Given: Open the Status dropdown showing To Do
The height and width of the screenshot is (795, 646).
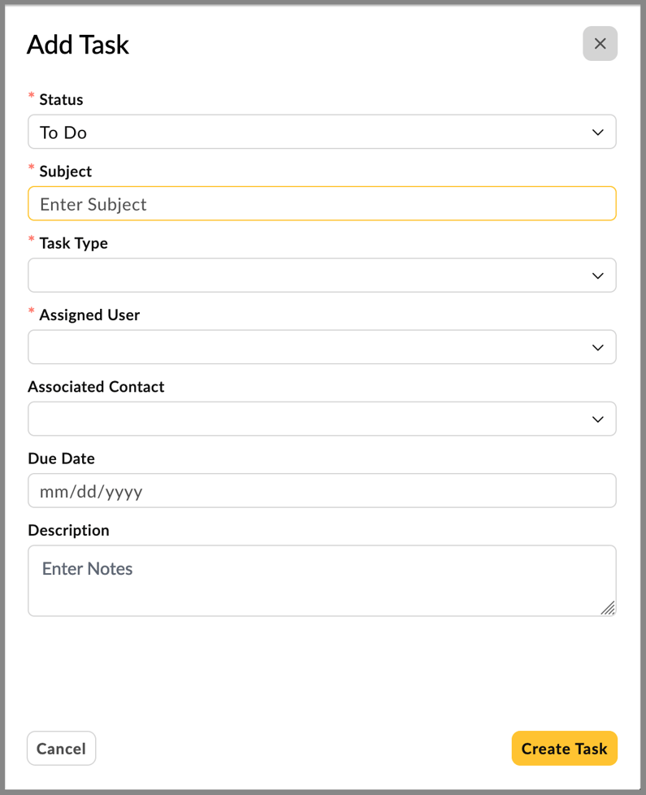Looking at the screenshot, I should (322, 132).
